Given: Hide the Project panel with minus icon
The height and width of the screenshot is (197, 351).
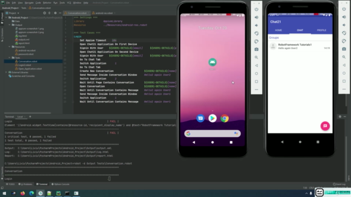Looking at the screenshot, I should (60, 13).
